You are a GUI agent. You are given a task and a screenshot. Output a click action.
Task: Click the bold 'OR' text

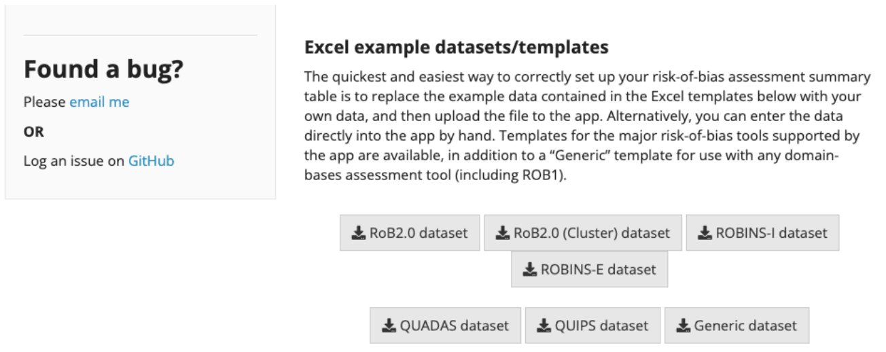(33, 131)
